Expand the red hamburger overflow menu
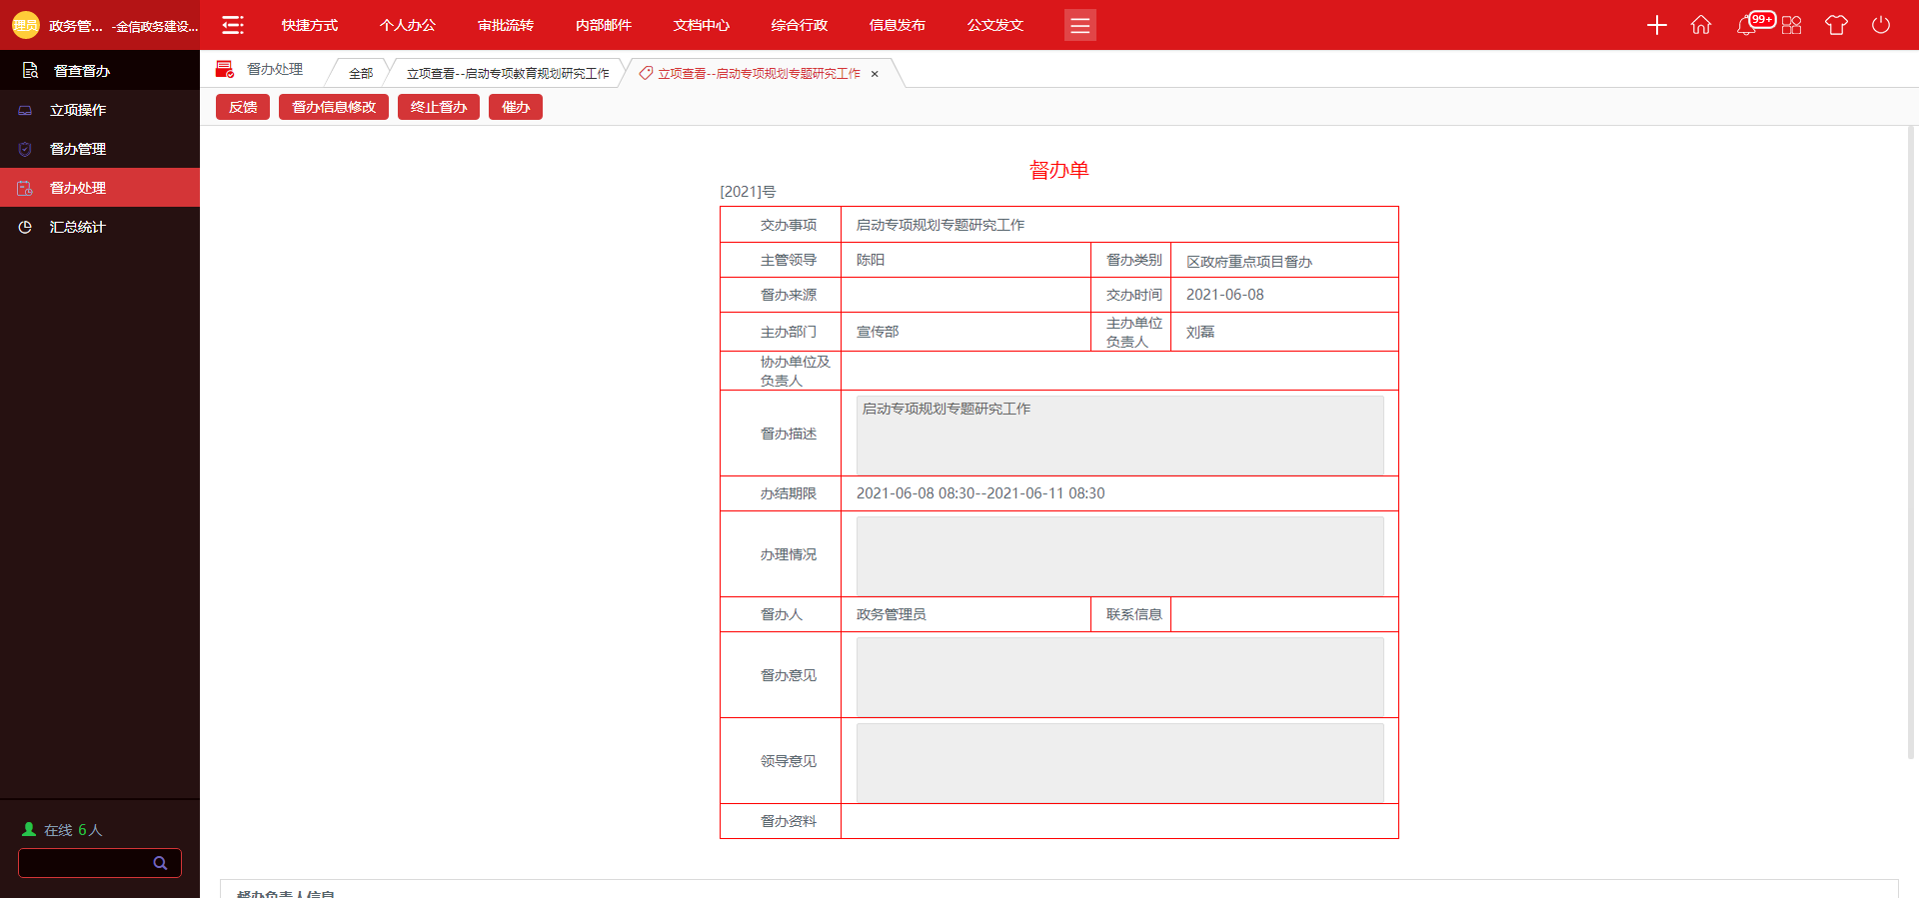This screenshot has width=1919, height=898. click(1079, 25)
